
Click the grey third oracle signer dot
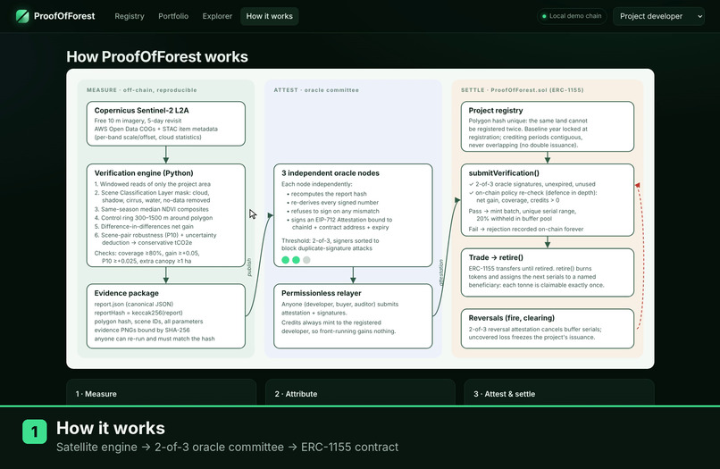(x=306, y=260)
